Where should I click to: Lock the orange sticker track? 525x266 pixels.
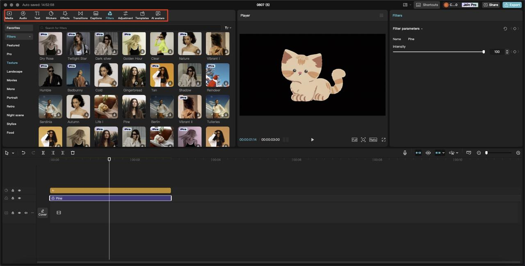13,190
